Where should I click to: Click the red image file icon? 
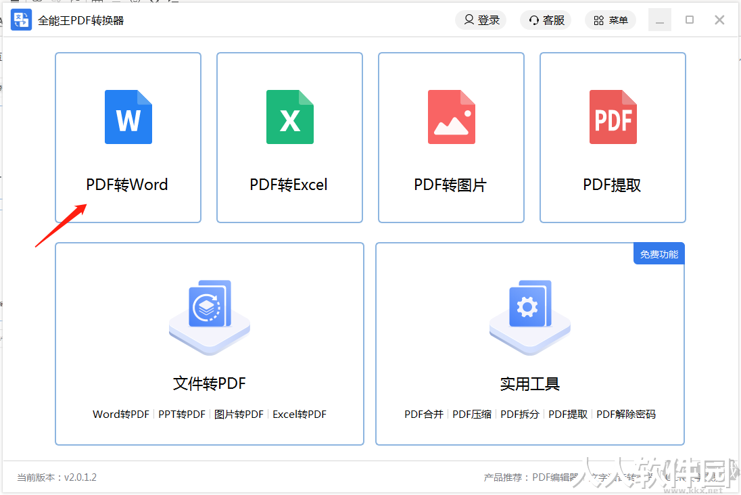(452, 117)
